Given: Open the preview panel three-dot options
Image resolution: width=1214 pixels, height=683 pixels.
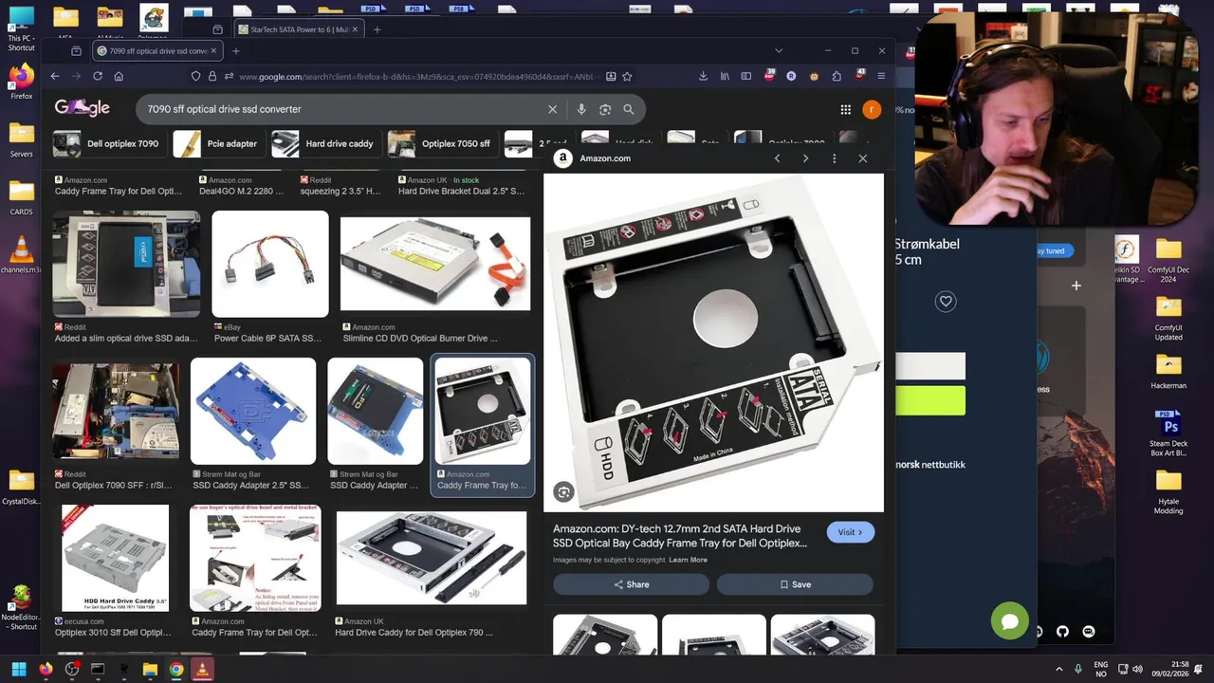Looking at the screenshot, I should point(834,158).
